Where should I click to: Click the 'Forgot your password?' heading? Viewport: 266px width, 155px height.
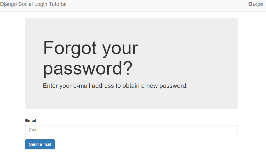(90, 58)
